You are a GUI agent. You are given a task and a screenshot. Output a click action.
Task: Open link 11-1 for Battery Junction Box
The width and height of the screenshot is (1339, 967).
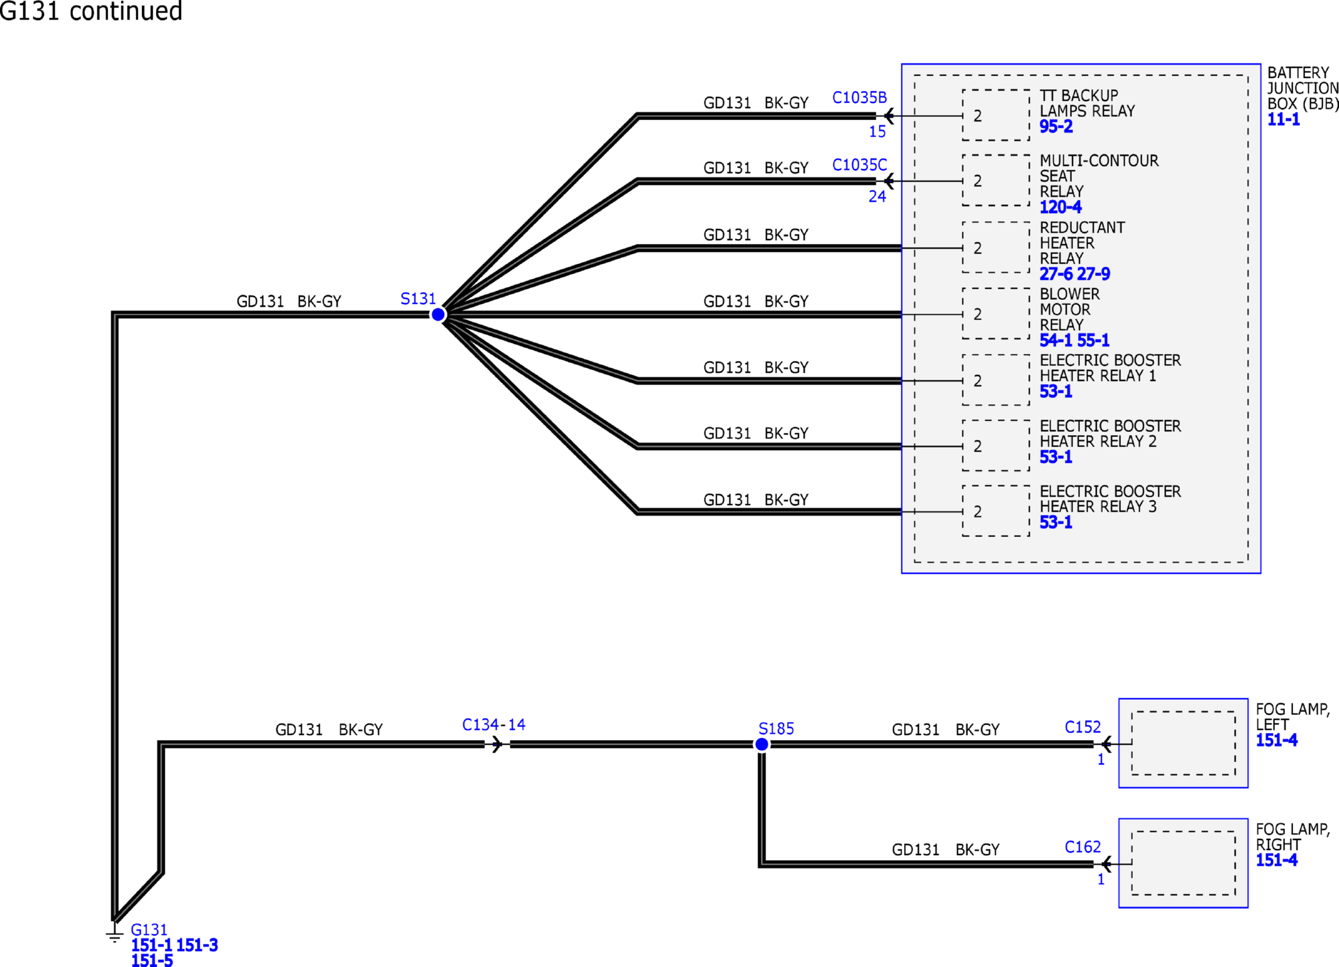click(x=1283, y=119)
